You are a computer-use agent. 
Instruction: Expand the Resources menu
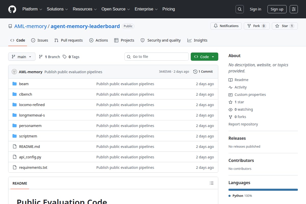[85, 9]
